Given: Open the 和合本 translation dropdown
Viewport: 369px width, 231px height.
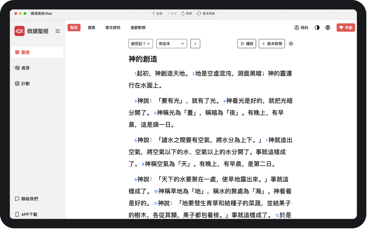Looking at the screenshot, I should [x=172, y=44].
